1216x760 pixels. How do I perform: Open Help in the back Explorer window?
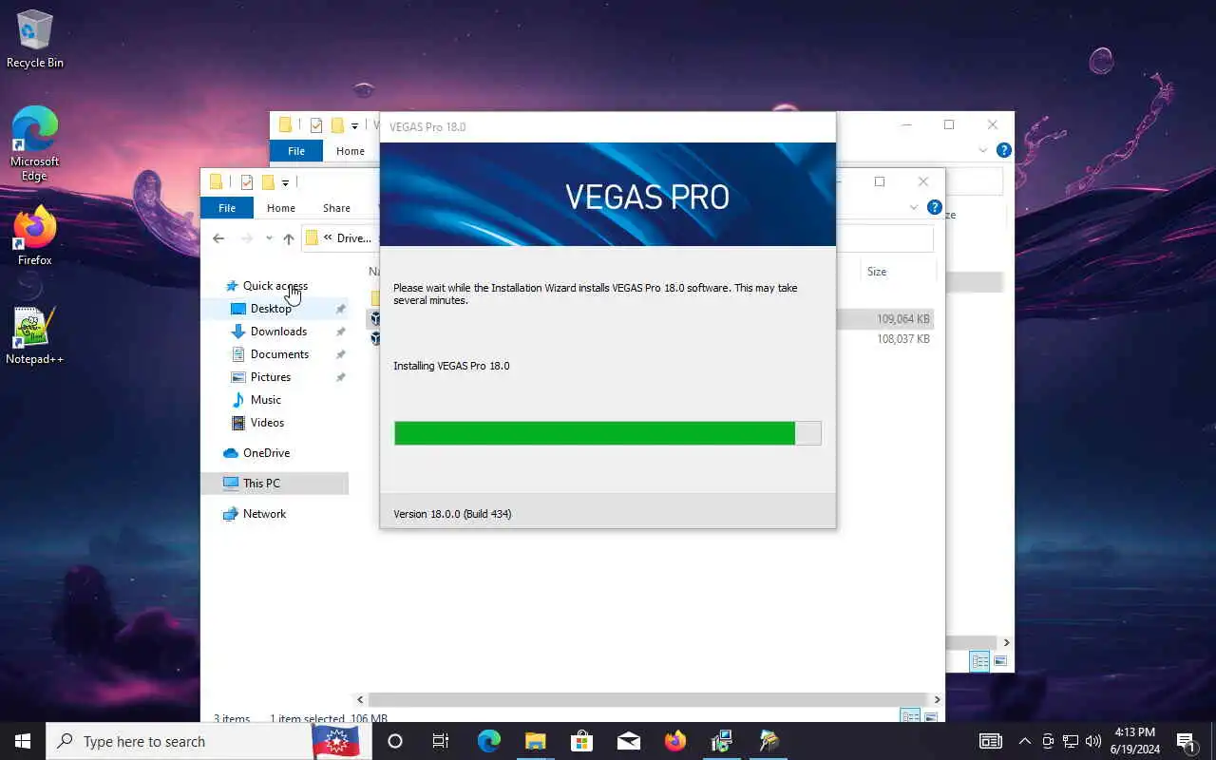click(x=1004, y=151)
